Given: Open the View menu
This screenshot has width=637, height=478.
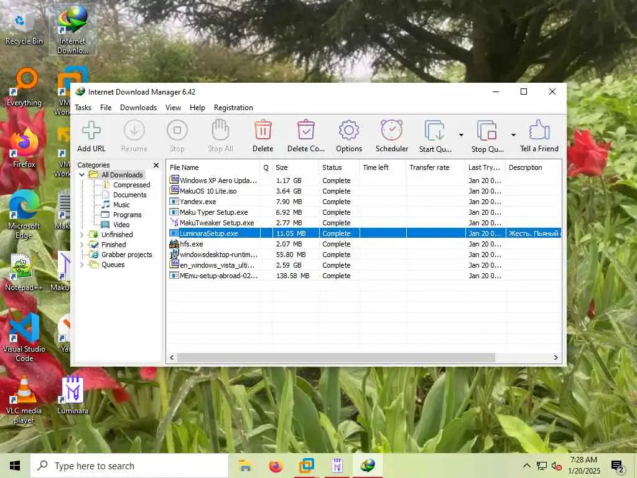Looking at the screenshot, I should tap(173, 108).
